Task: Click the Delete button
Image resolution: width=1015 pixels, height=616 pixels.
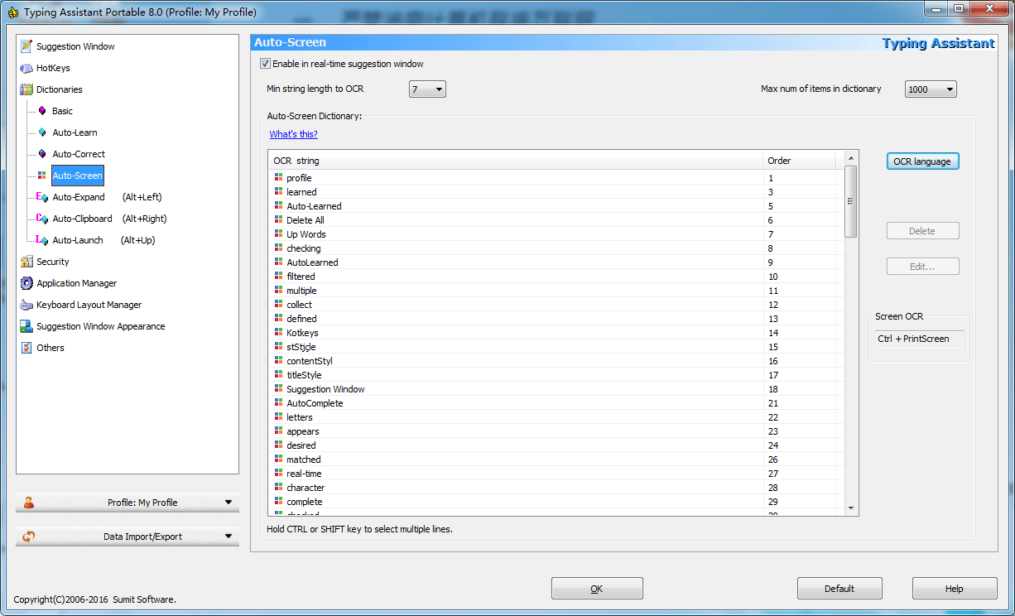Action: (922, 231)
